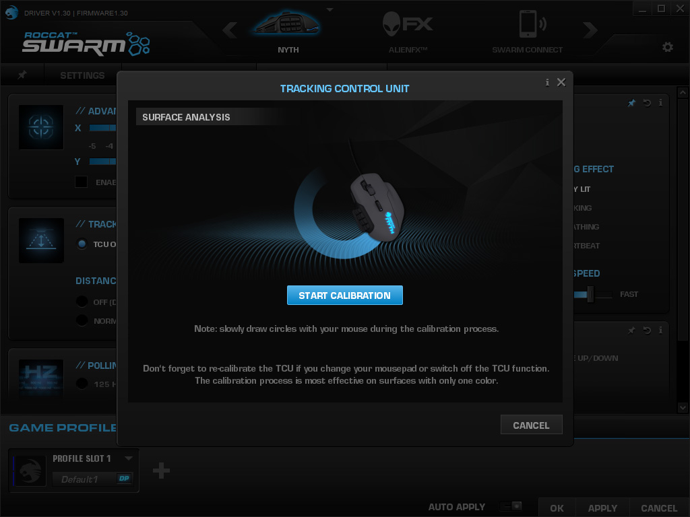This screenshot has width=690, height=517.
Task: Click the ROCCAT Swarm logo
Action: pos(86,44)
